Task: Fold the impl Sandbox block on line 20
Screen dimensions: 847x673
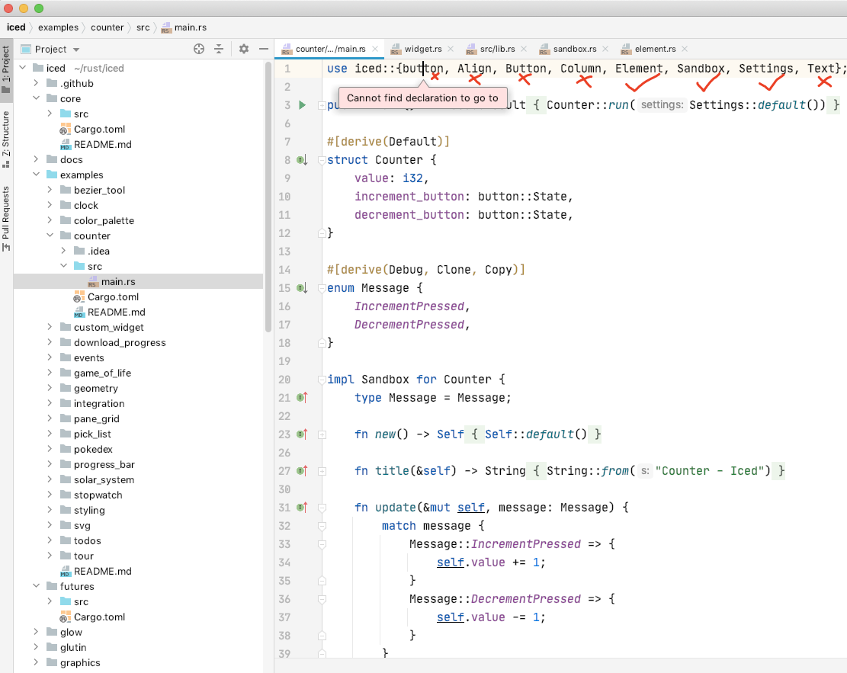Action: 322,379
